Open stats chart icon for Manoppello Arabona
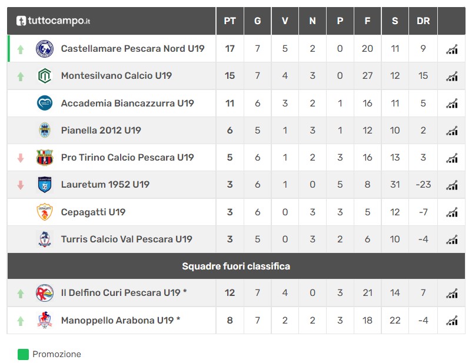The width and height of the screenshot is (472, 363). [451, 320]
